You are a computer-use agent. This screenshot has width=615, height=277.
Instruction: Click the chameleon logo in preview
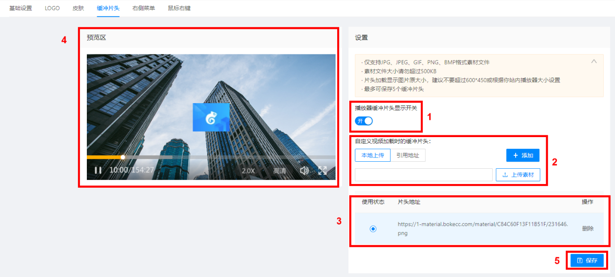[211, 117]
